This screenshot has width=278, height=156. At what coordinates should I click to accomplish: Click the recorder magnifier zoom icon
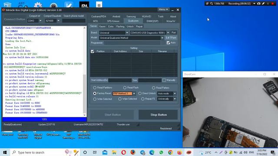[212, 3]
